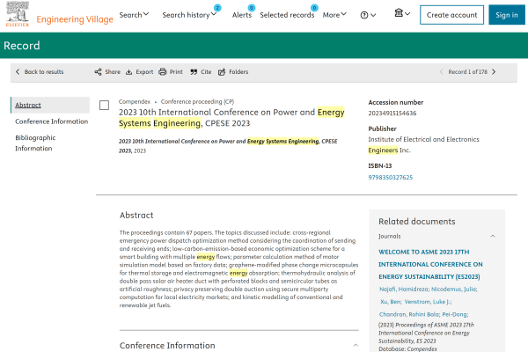Click the 'Record 1 of 178' text

[468, 72]
